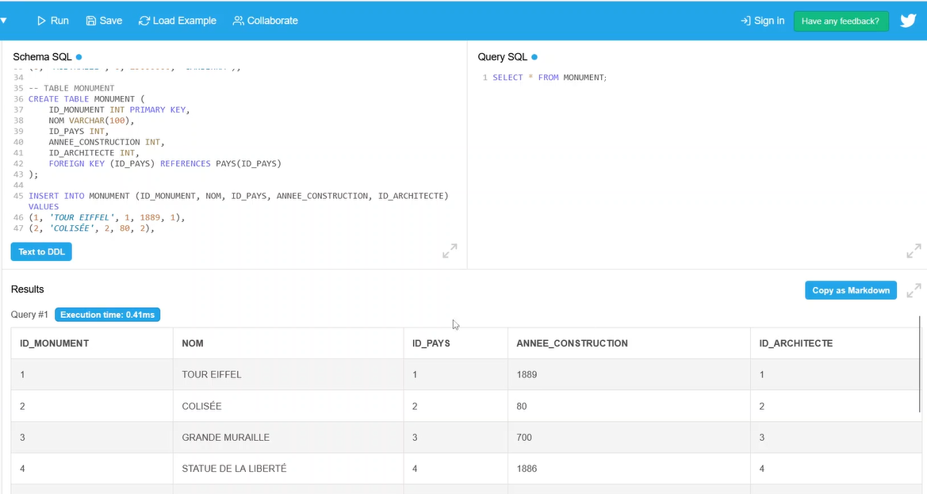Open the Twitter bird icon

908,21
